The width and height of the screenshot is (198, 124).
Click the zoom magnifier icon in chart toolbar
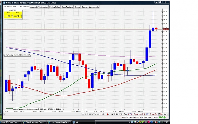coord(135,114)
